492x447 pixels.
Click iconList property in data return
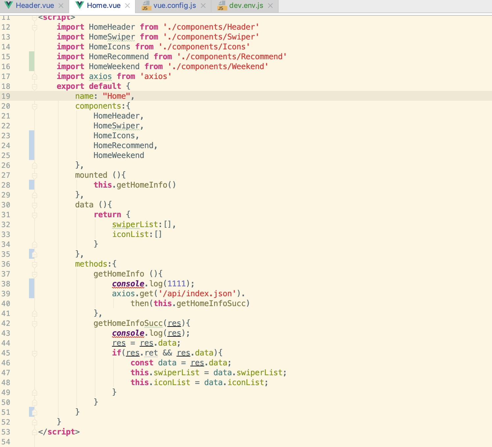point(130,234)
